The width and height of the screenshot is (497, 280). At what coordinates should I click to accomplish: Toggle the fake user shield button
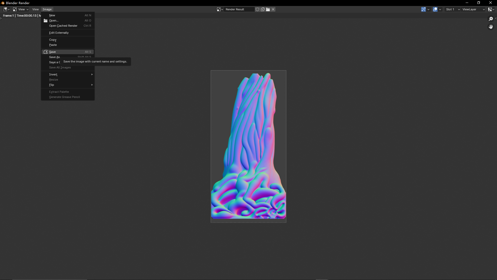[x=257, y=9]
